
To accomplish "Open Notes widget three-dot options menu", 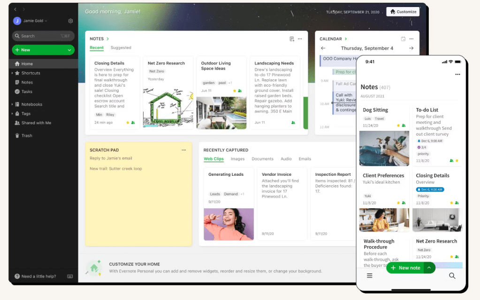I will 300,39.
